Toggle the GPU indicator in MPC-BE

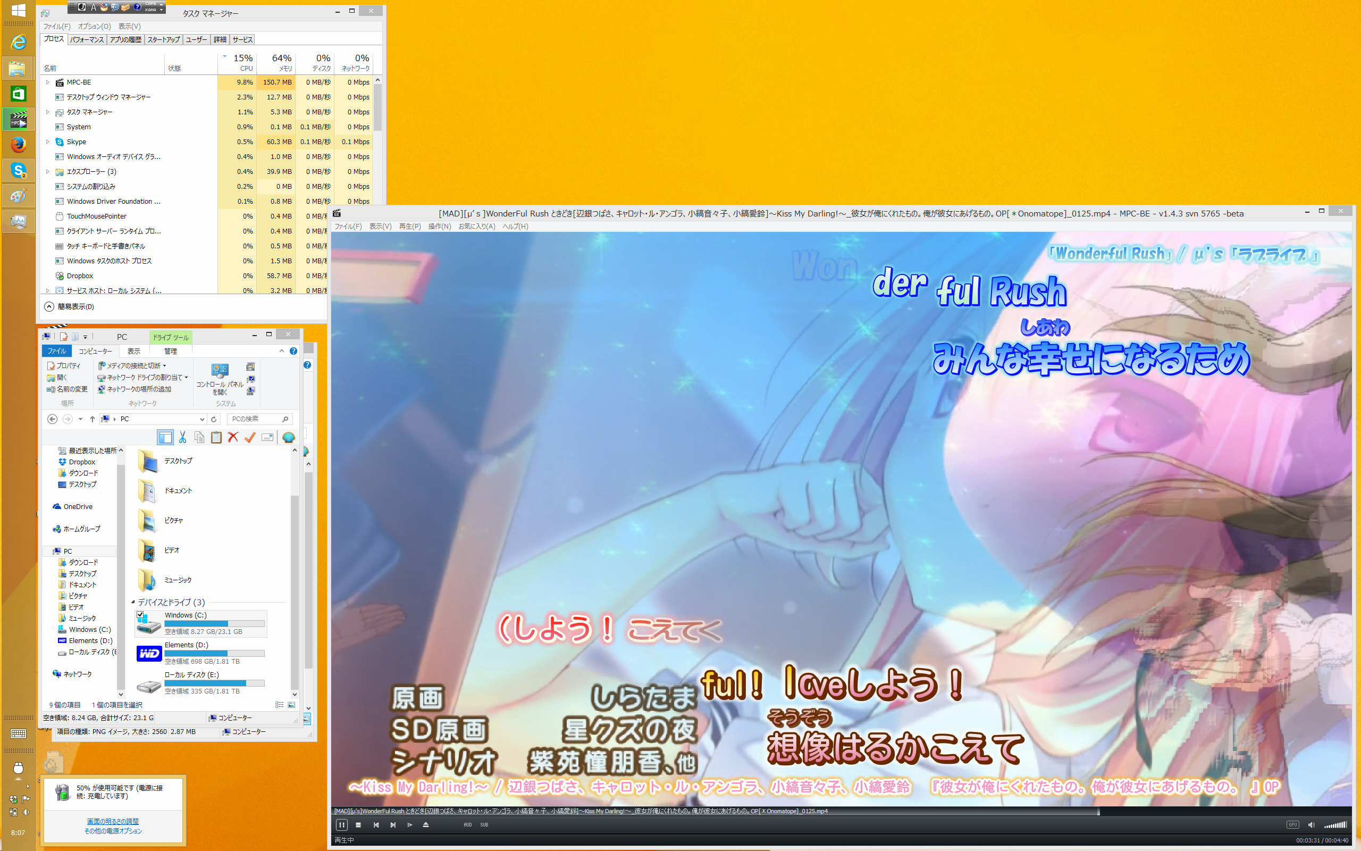1292,824
